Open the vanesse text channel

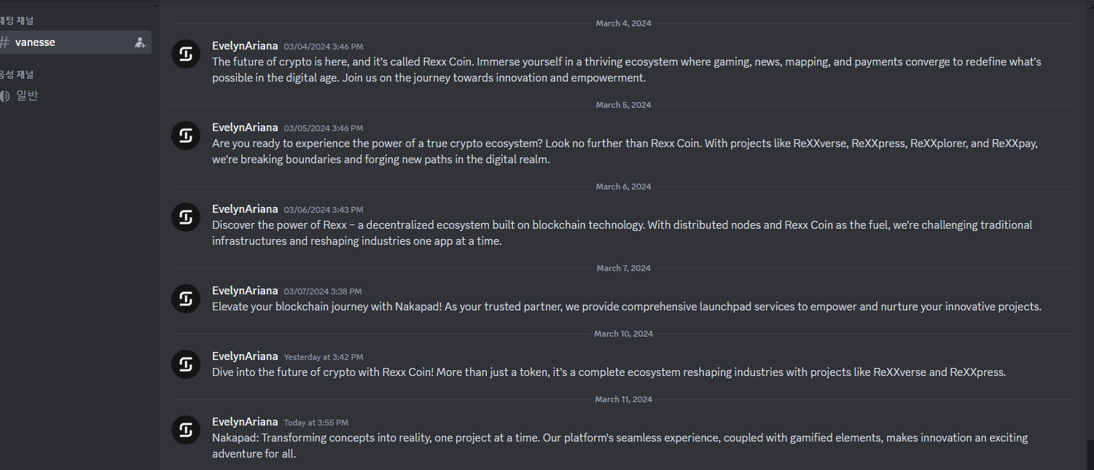[73, 42]
